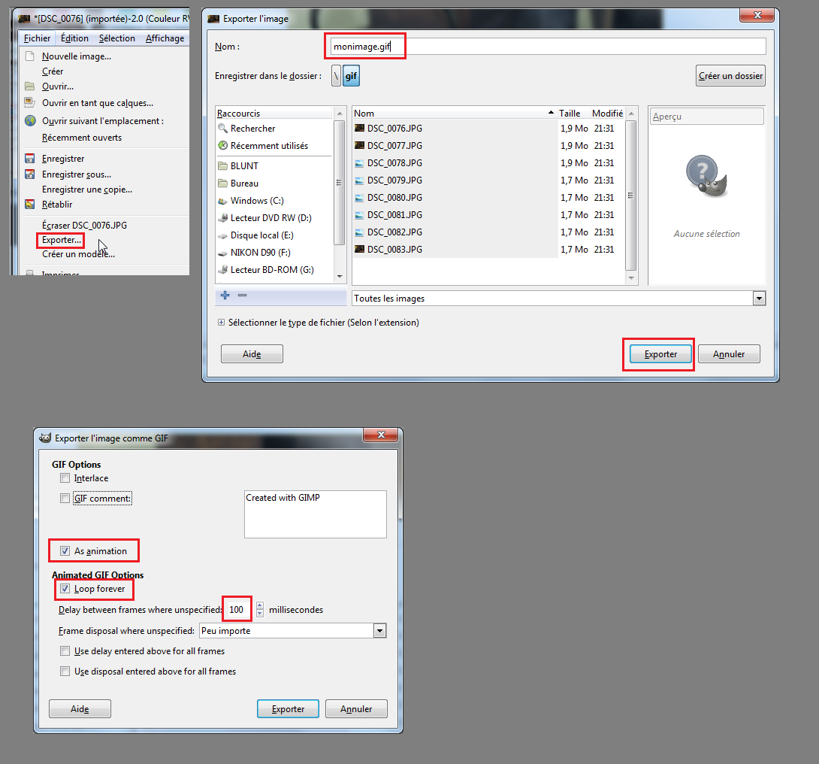
Task: Click the add bookmark plus icon
Action: click(x=225, y=296)
